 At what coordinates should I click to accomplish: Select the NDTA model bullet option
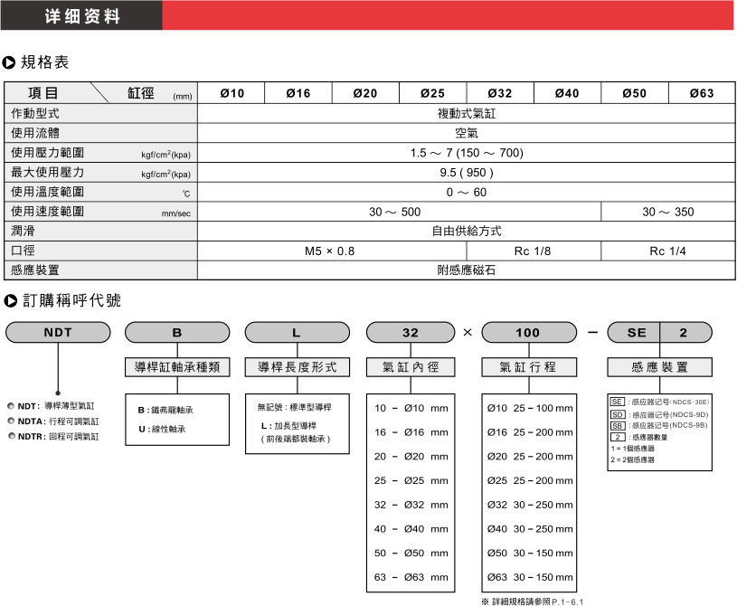10,421
